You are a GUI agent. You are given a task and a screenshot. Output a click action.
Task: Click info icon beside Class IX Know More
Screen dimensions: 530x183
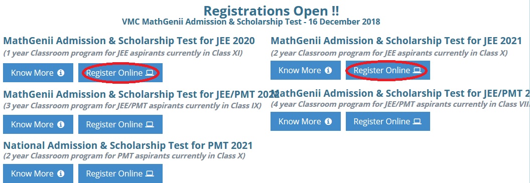coord(61,124)
